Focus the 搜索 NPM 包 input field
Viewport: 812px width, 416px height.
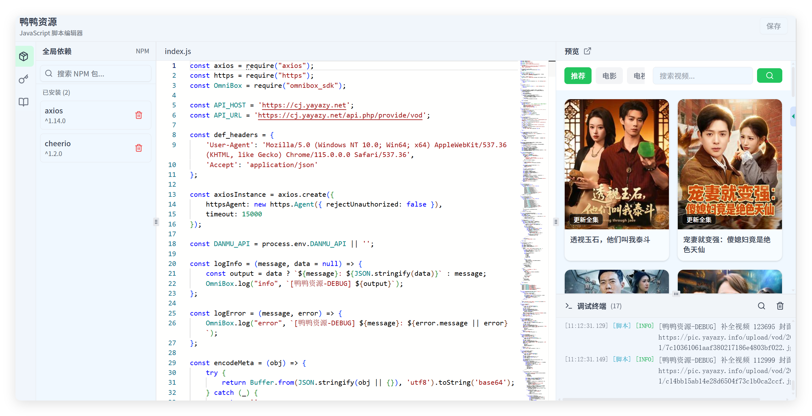pos(96,74)
